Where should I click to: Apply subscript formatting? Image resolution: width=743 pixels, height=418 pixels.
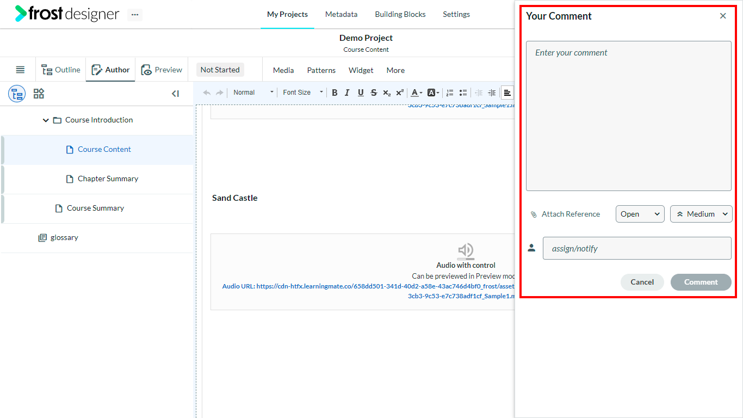[x=387, y=93]
